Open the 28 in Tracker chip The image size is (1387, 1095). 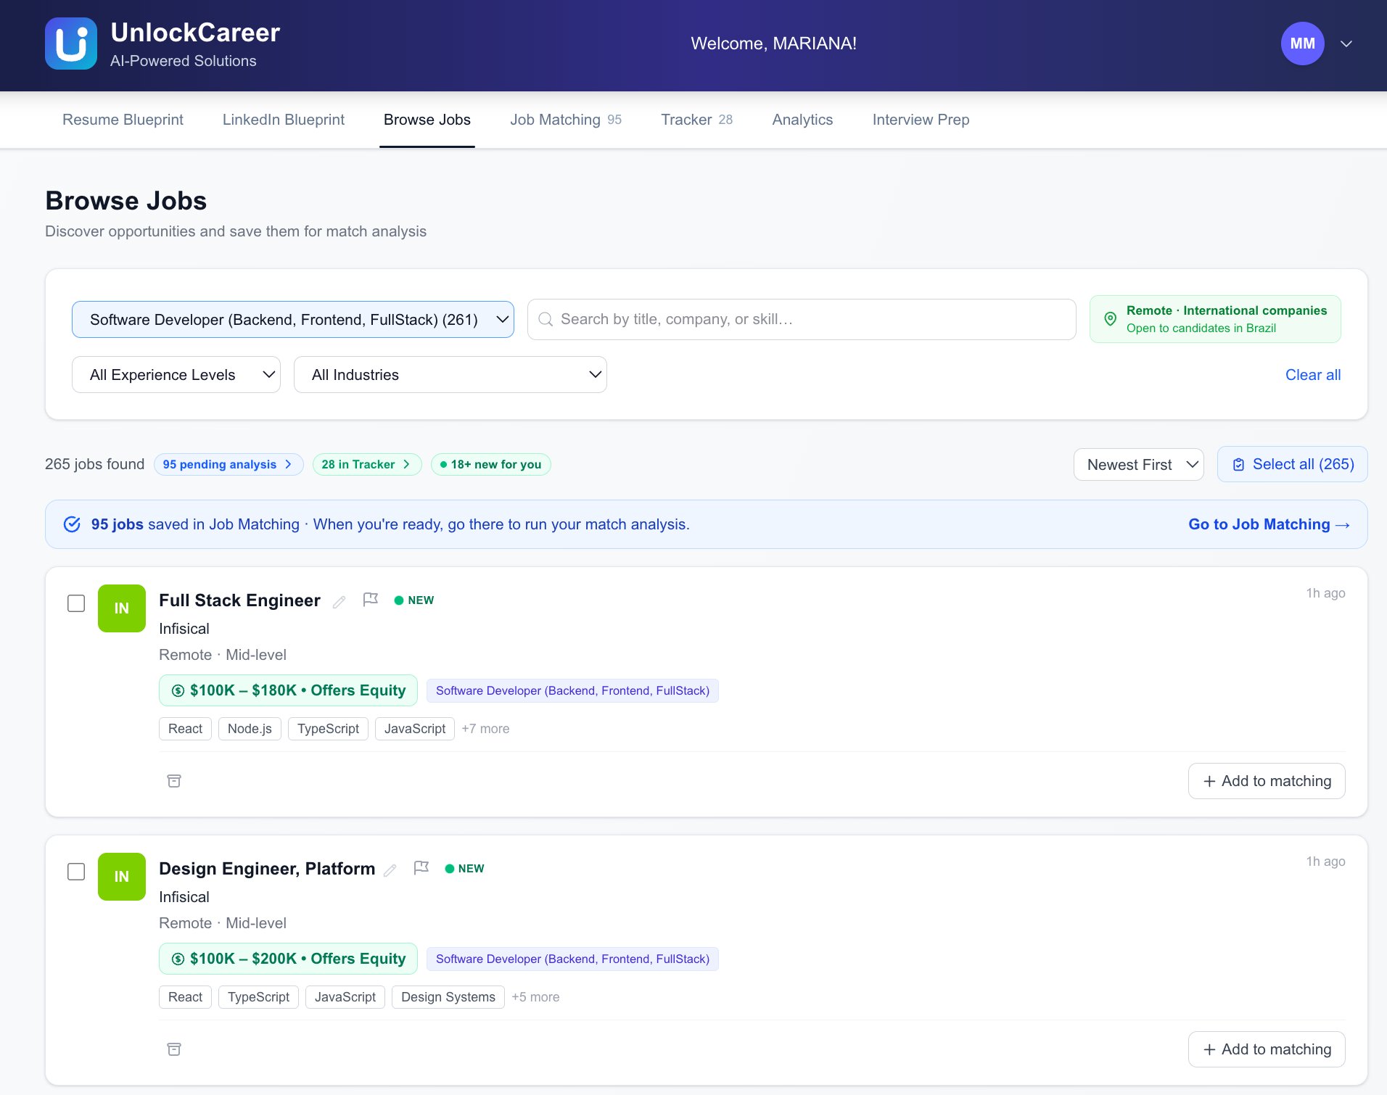pyautogui.click(x=367, y=464)
